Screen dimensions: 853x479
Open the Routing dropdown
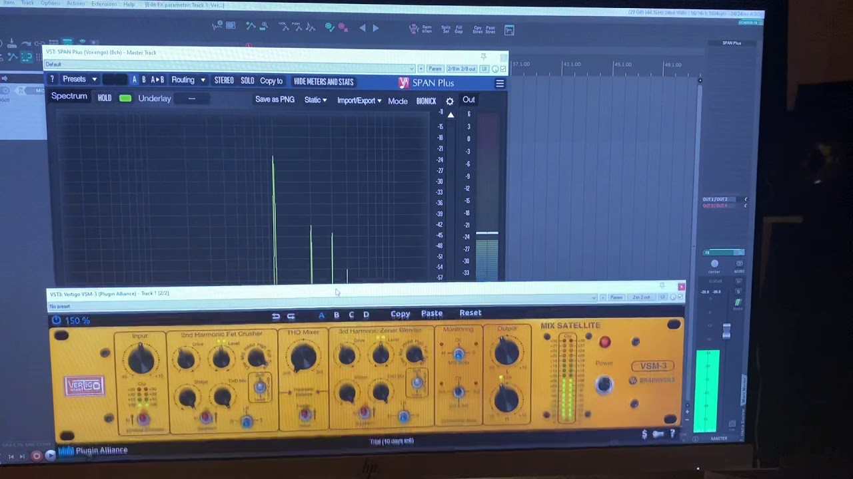point(188,80)
